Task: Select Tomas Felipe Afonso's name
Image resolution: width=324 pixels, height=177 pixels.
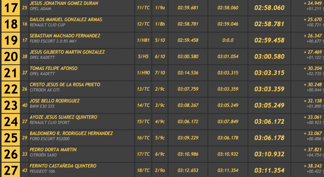Action: pyautogui.click(x=53, y=68)
